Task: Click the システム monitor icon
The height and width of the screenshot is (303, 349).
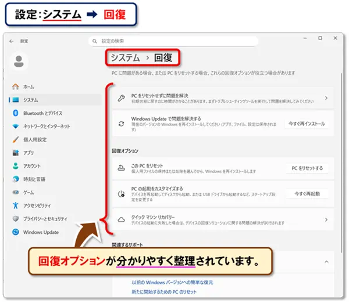Action: [x=16, y=100]
